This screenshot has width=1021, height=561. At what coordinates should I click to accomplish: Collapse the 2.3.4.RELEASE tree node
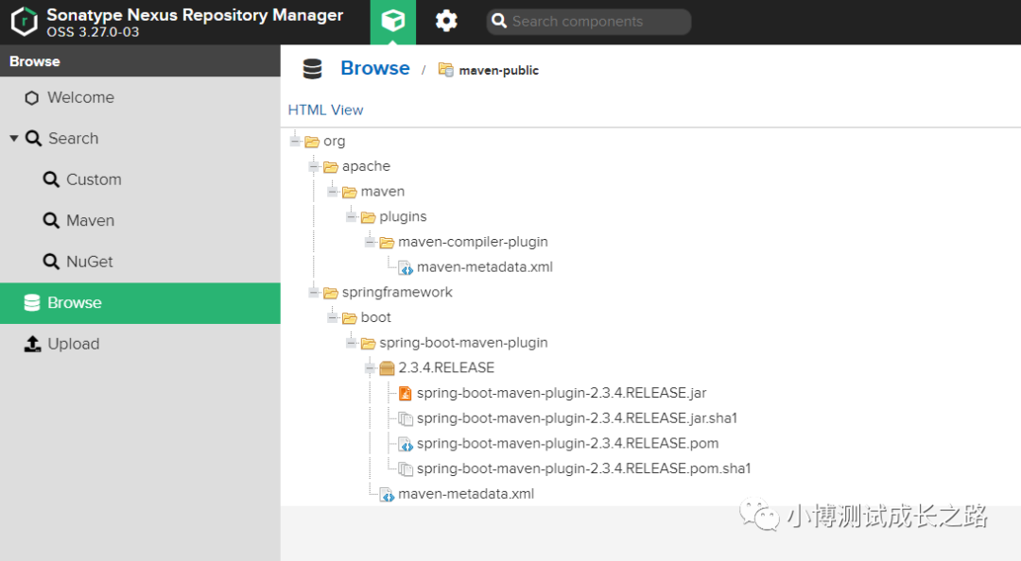point(371,368)
